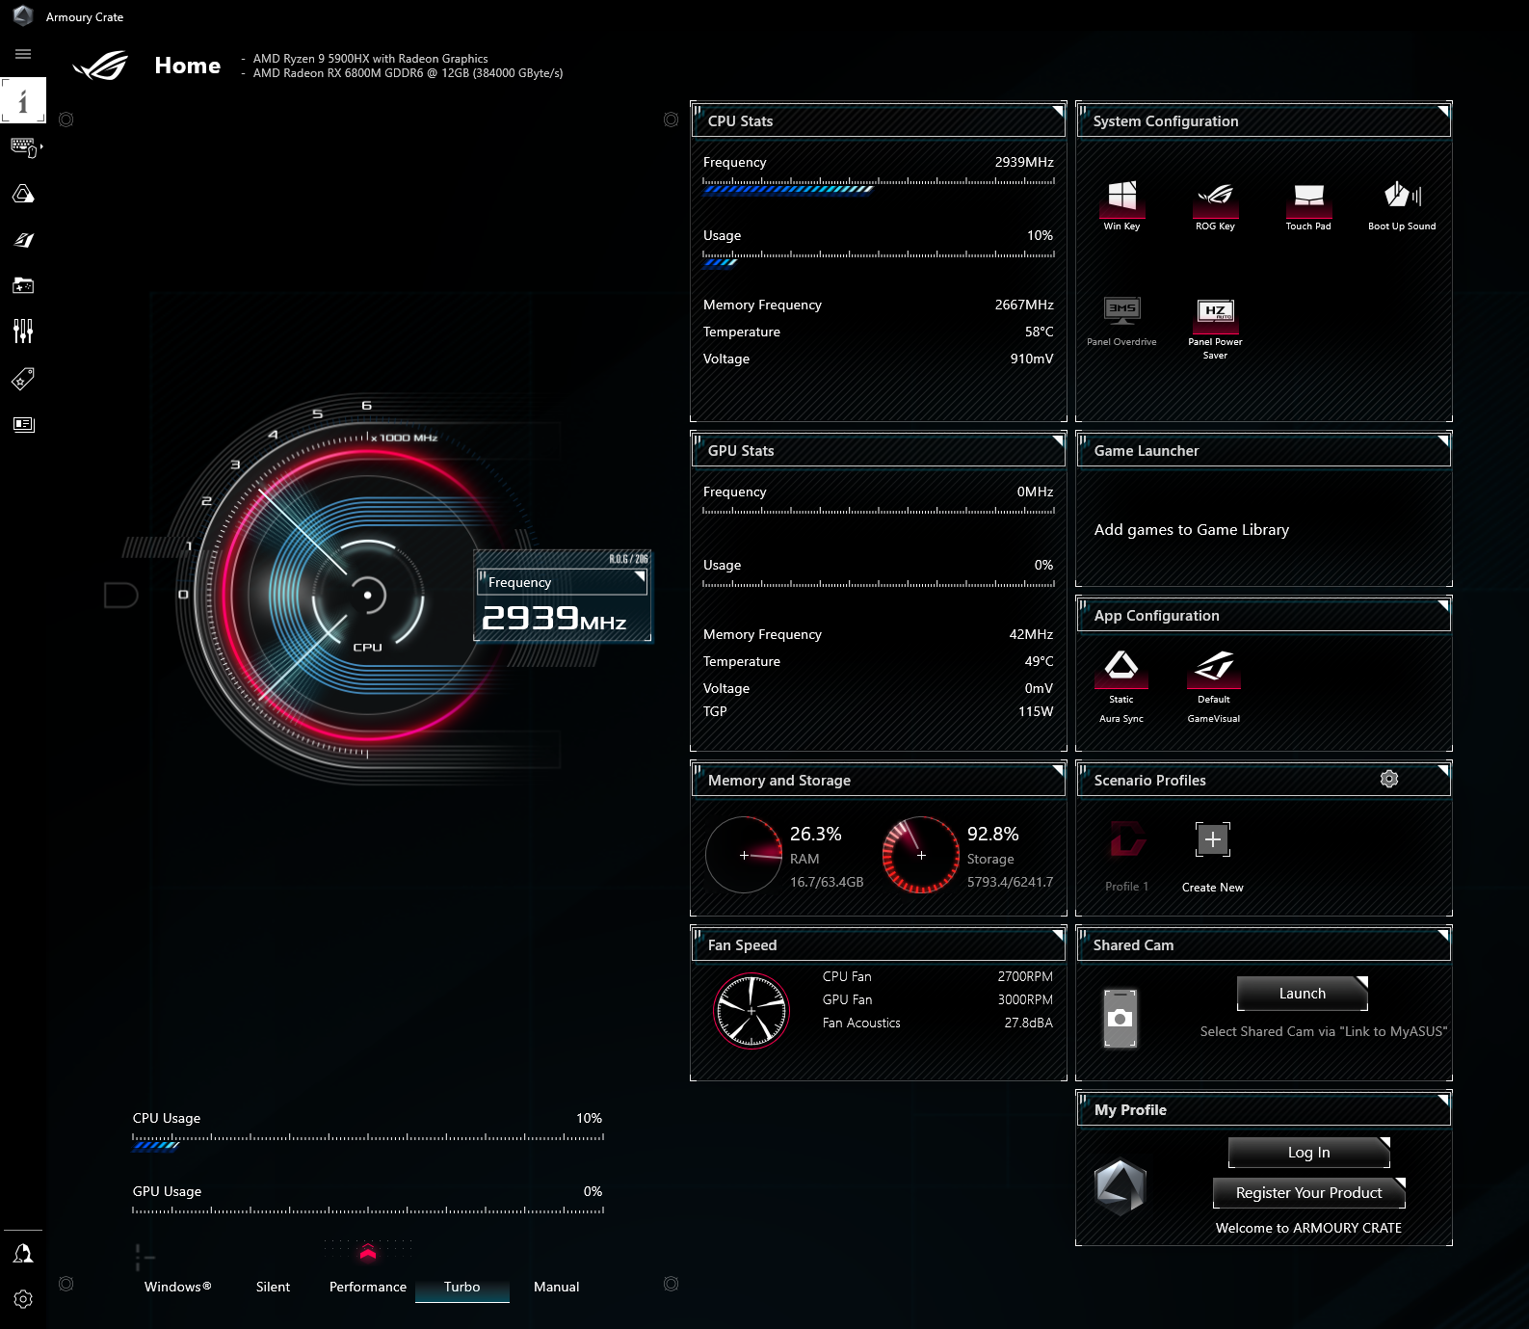Toggle Boot Up Sound
This screenshot has height=1329, width=1529.
pos(1402,205)
